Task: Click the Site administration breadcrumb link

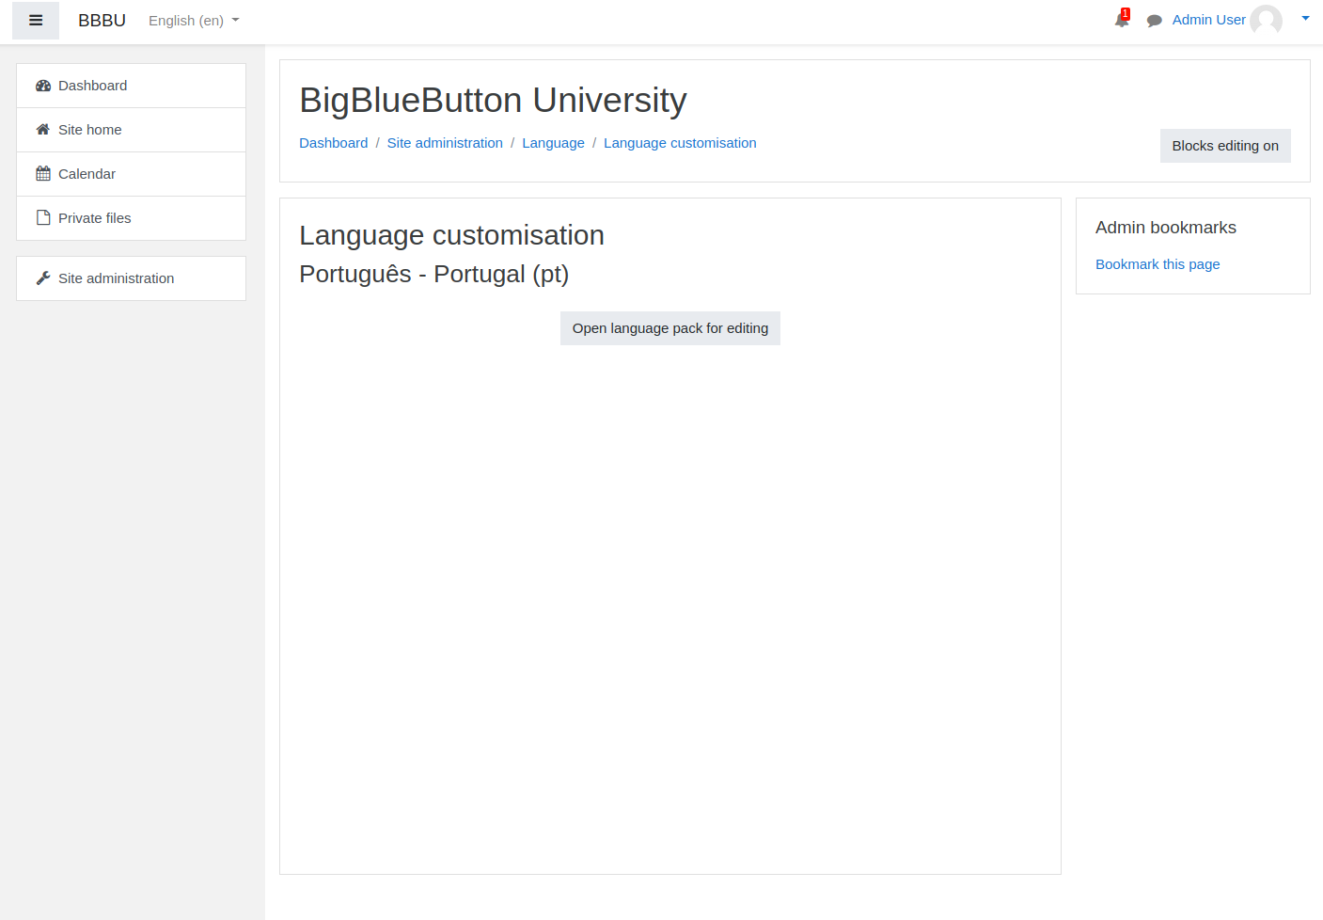Action: tap(445, 143)
